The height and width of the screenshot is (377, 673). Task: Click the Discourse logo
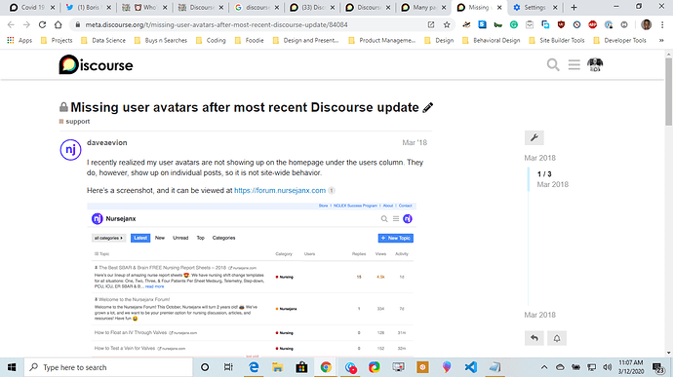coord(96,64)
